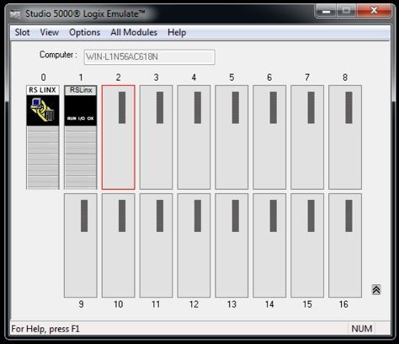399x344 pixels.
Task: Open the Help menu
Action: pos(177,32)
